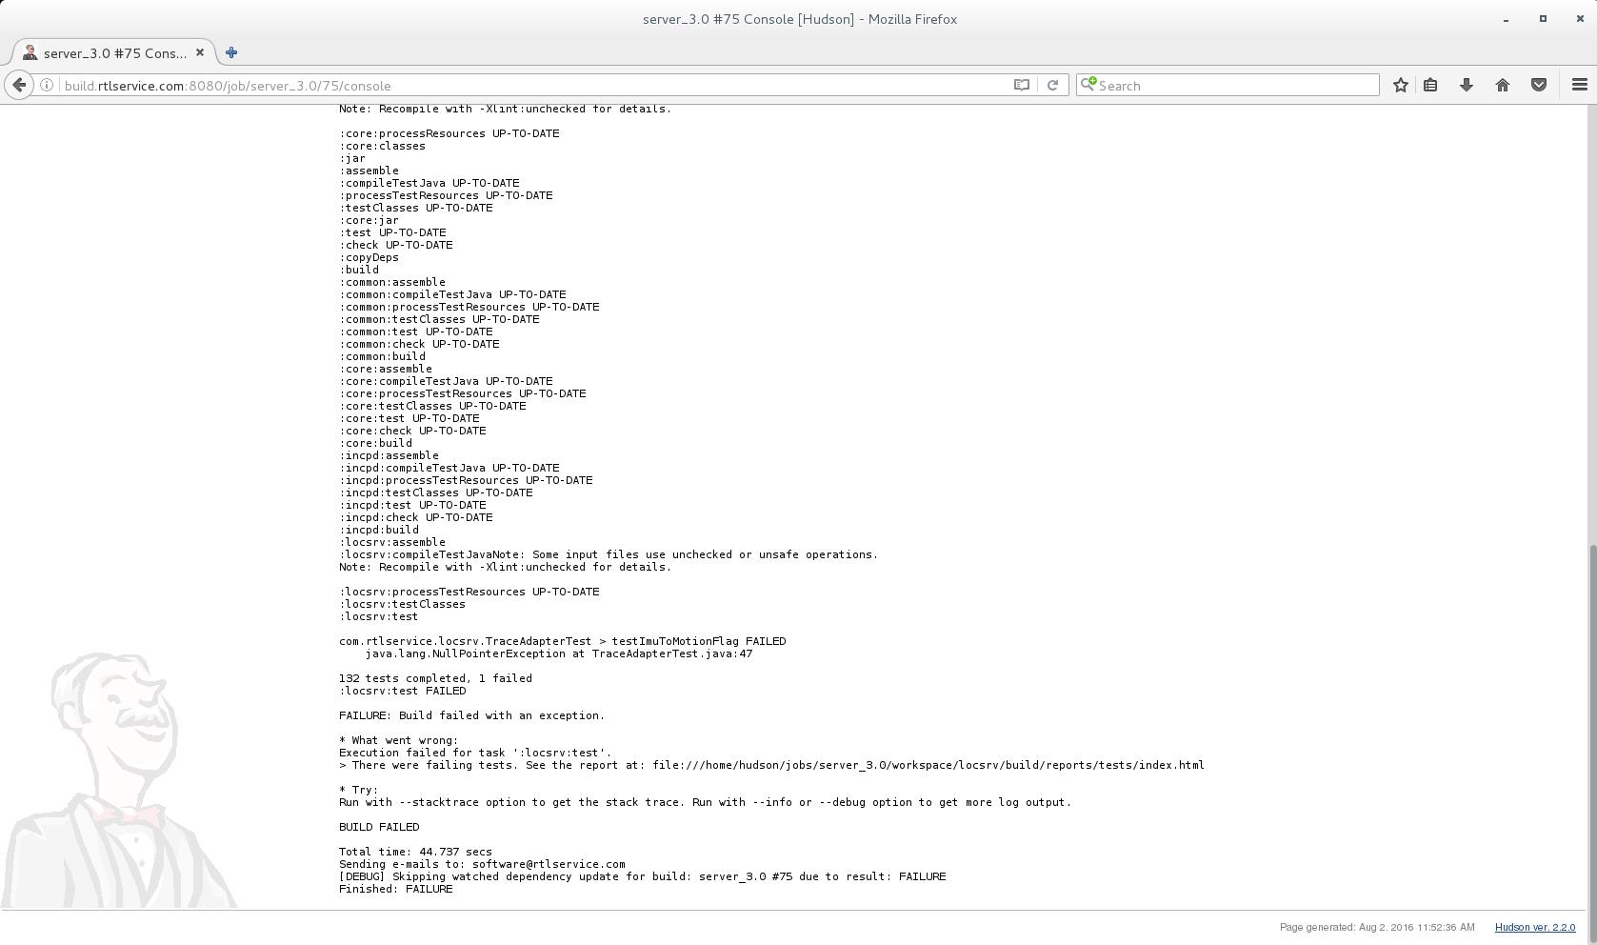Click the ':core:check UP-TO-DATE' line
Image resolution: width=1597 pixels, height=945 pixels.
[412, 431]
